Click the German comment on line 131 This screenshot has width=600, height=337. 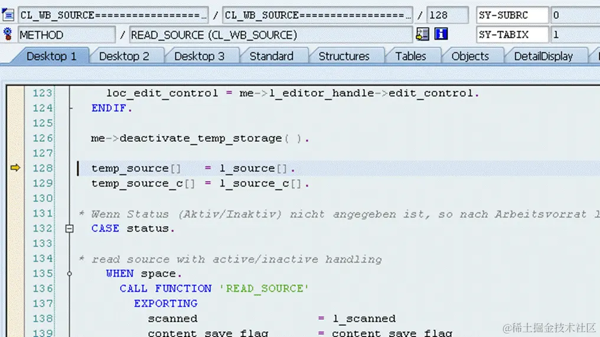point(338,214)
